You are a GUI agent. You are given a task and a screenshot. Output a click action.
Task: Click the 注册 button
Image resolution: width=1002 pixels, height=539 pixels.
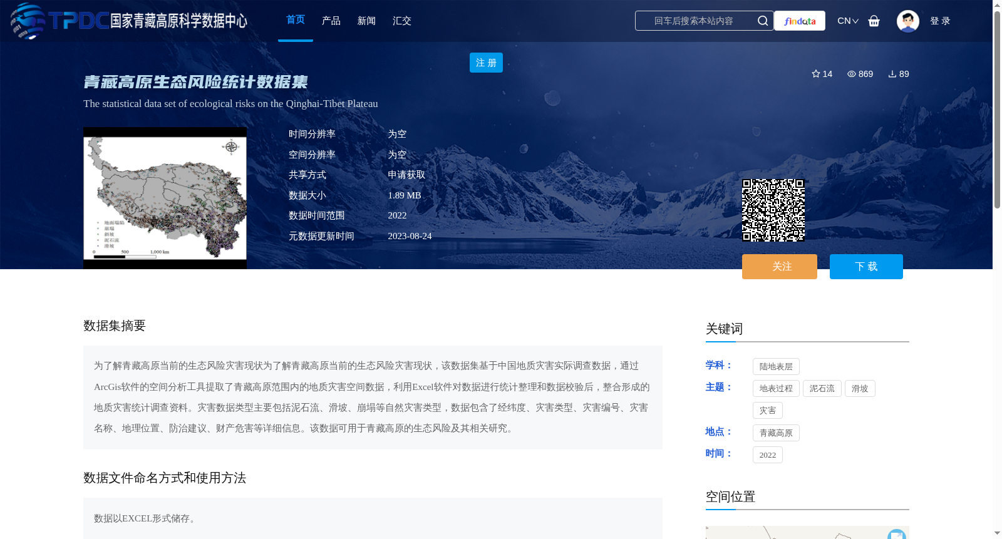[x=486, y=63]
